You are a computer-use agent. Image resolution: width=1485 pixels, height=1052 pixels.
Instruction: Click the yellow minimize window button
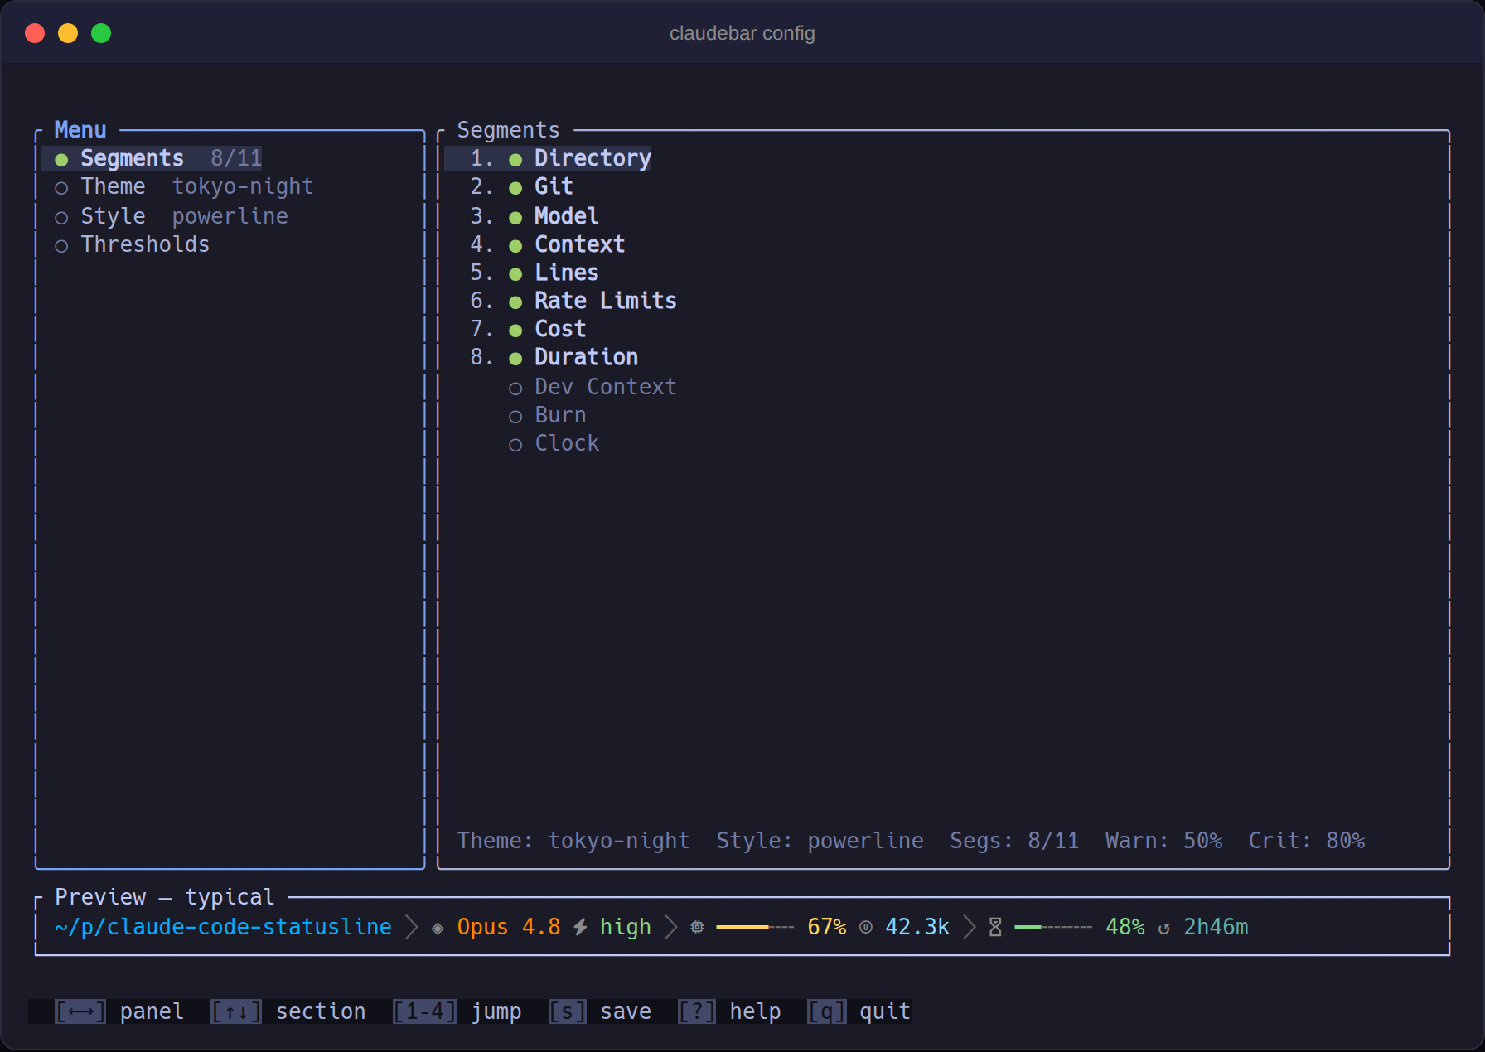[68, 33]
